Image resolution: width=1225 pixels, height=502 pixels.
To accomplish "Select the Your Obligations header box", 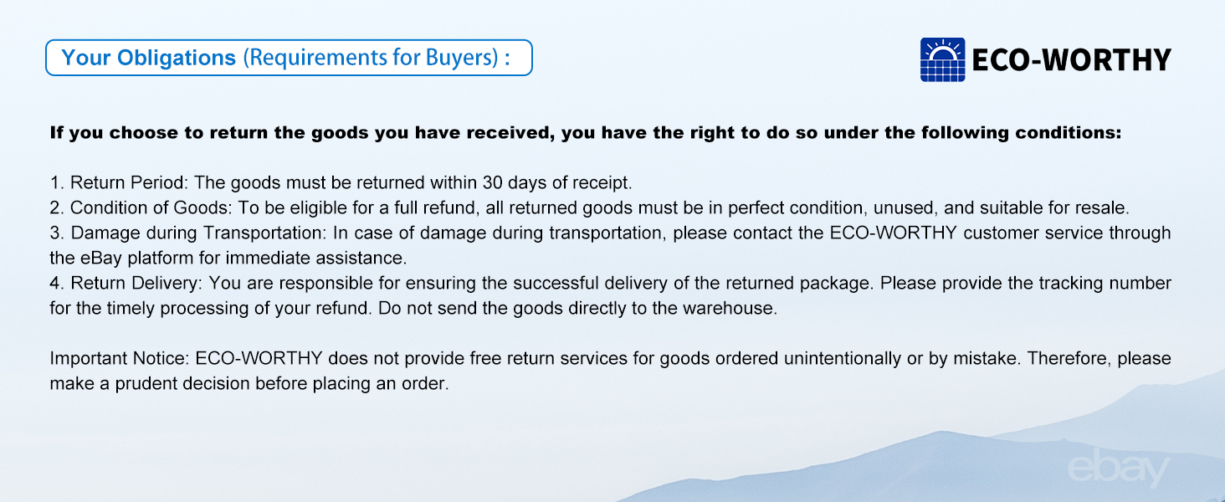I will point(289,58).
